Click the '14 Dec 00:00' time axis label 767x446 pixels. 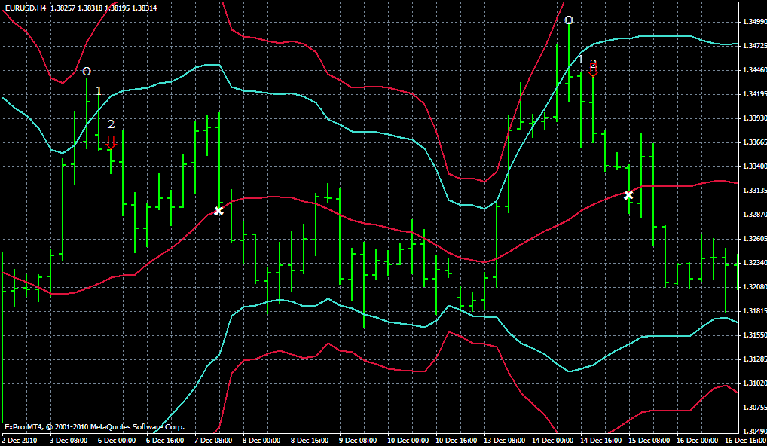pyautogui.click(x=553, y=441)
